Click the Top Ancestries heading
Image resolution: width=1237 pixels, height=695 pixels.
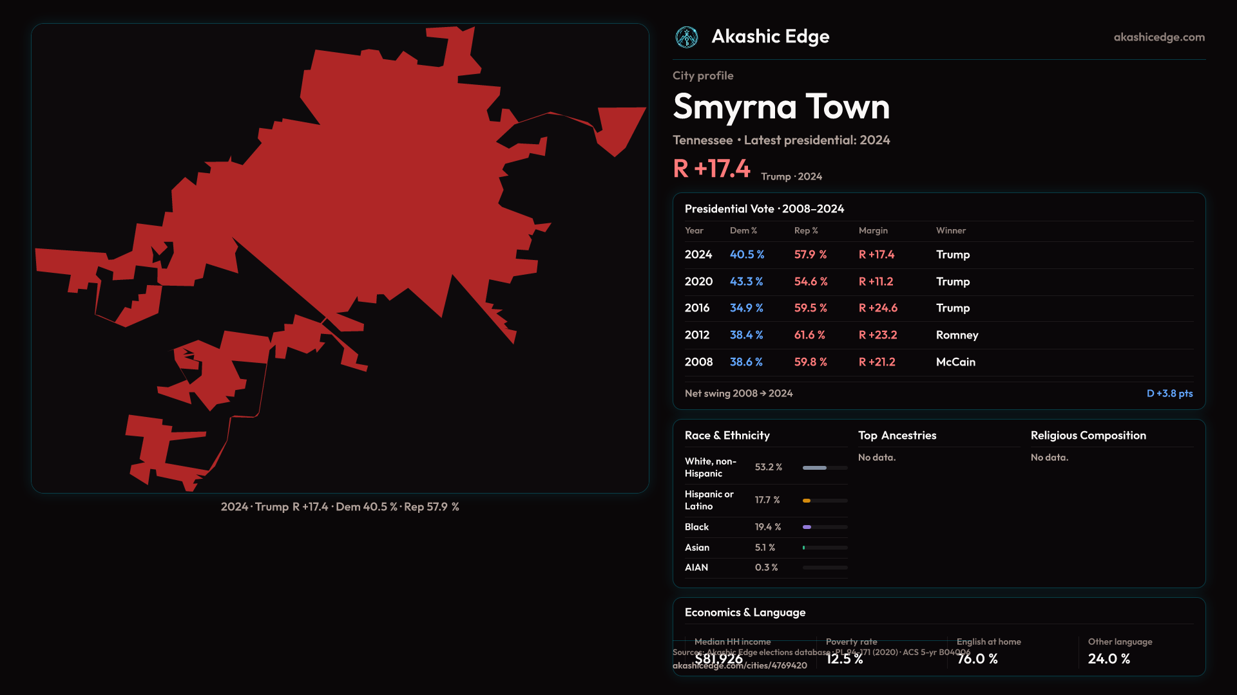pyautogui.click(x=897, y=436)
